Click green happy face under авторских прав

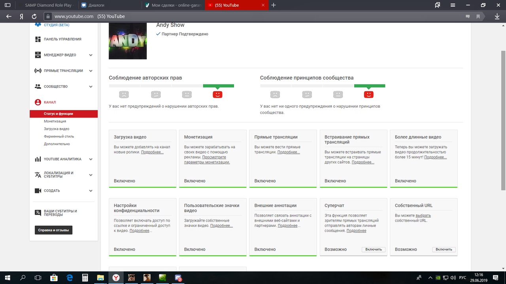pos(217,95)
